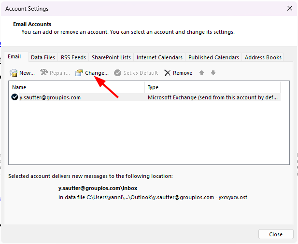Select the Microsoft Exchange account type cell
The height and width of the screenshot is (244, 298).
(x=213, y=97)
